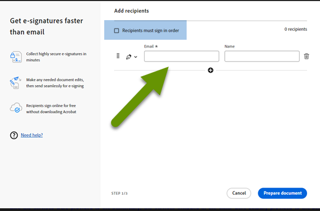Click the 'Recipients must sign in order' label
The width and height of the screenshot is (320, 211).
pyautogui.click(x=151, y=31)
